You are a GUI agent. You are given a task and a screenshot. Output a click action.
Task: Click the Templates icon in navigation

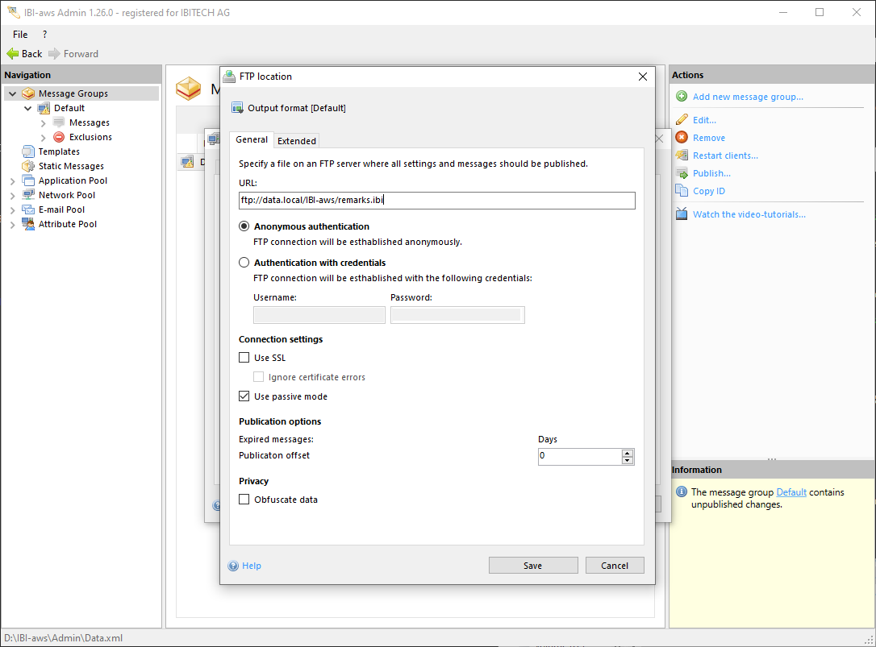click(28, 151)
